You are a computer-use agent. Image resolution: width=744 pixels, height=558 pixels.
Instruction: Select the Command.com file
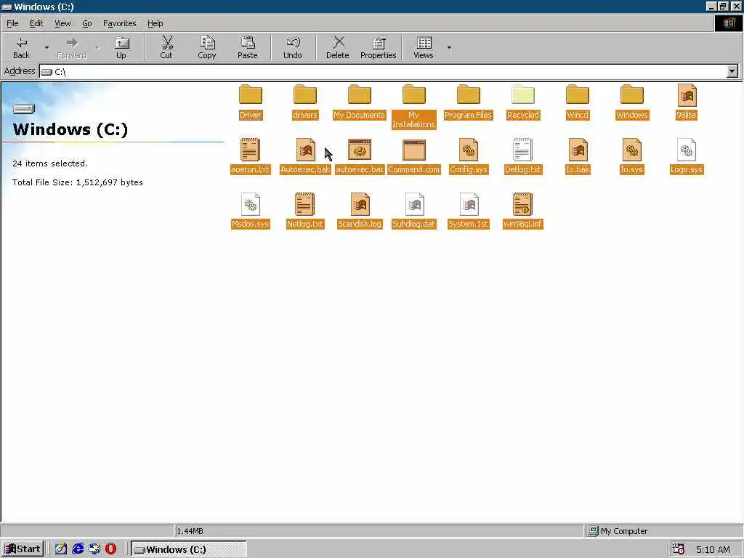point(413,150)
